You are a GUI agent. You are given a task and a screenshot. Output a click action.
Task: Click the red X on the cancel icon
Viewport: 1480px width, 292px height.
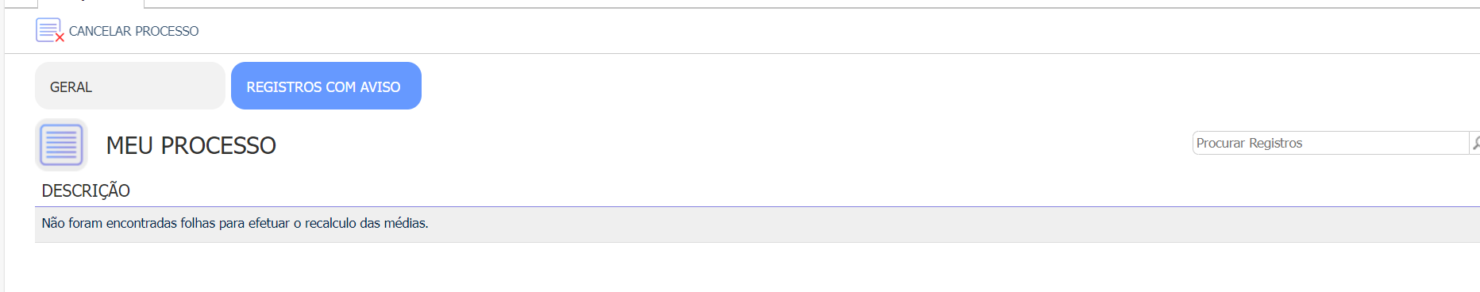60,37
